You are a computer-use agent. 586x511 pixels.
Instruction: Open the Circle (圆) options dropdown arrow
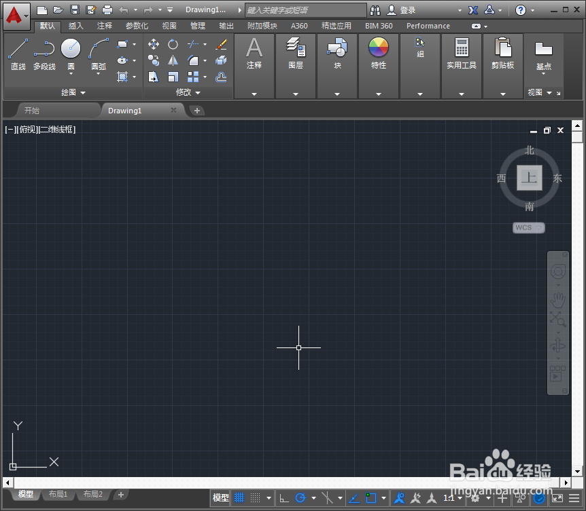(x=71, y=74)
